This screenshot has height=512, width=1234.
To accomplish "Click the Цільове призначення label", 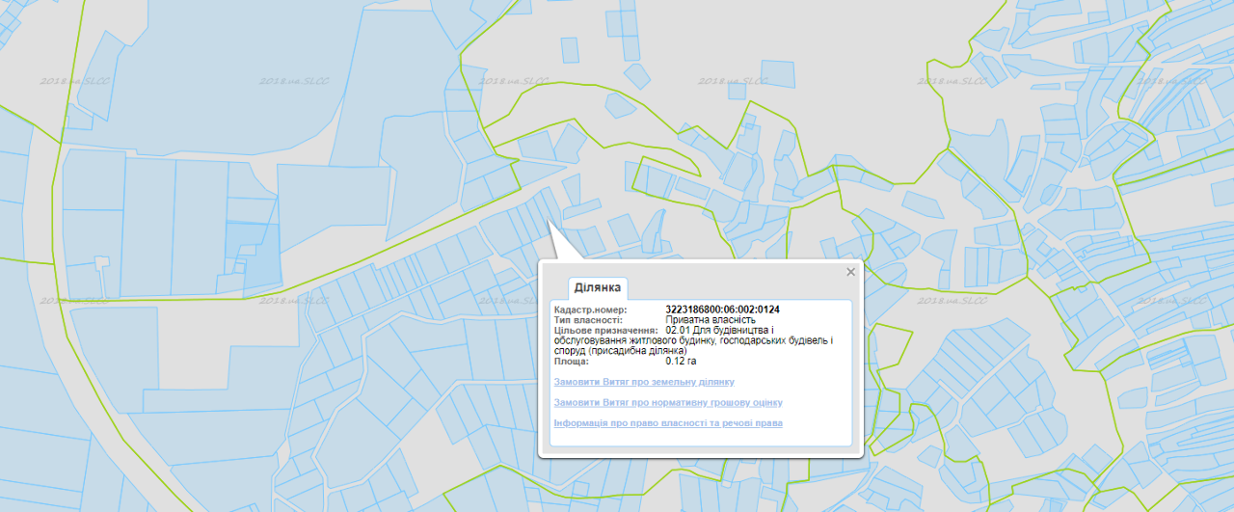I will click(x=605, y=330).
